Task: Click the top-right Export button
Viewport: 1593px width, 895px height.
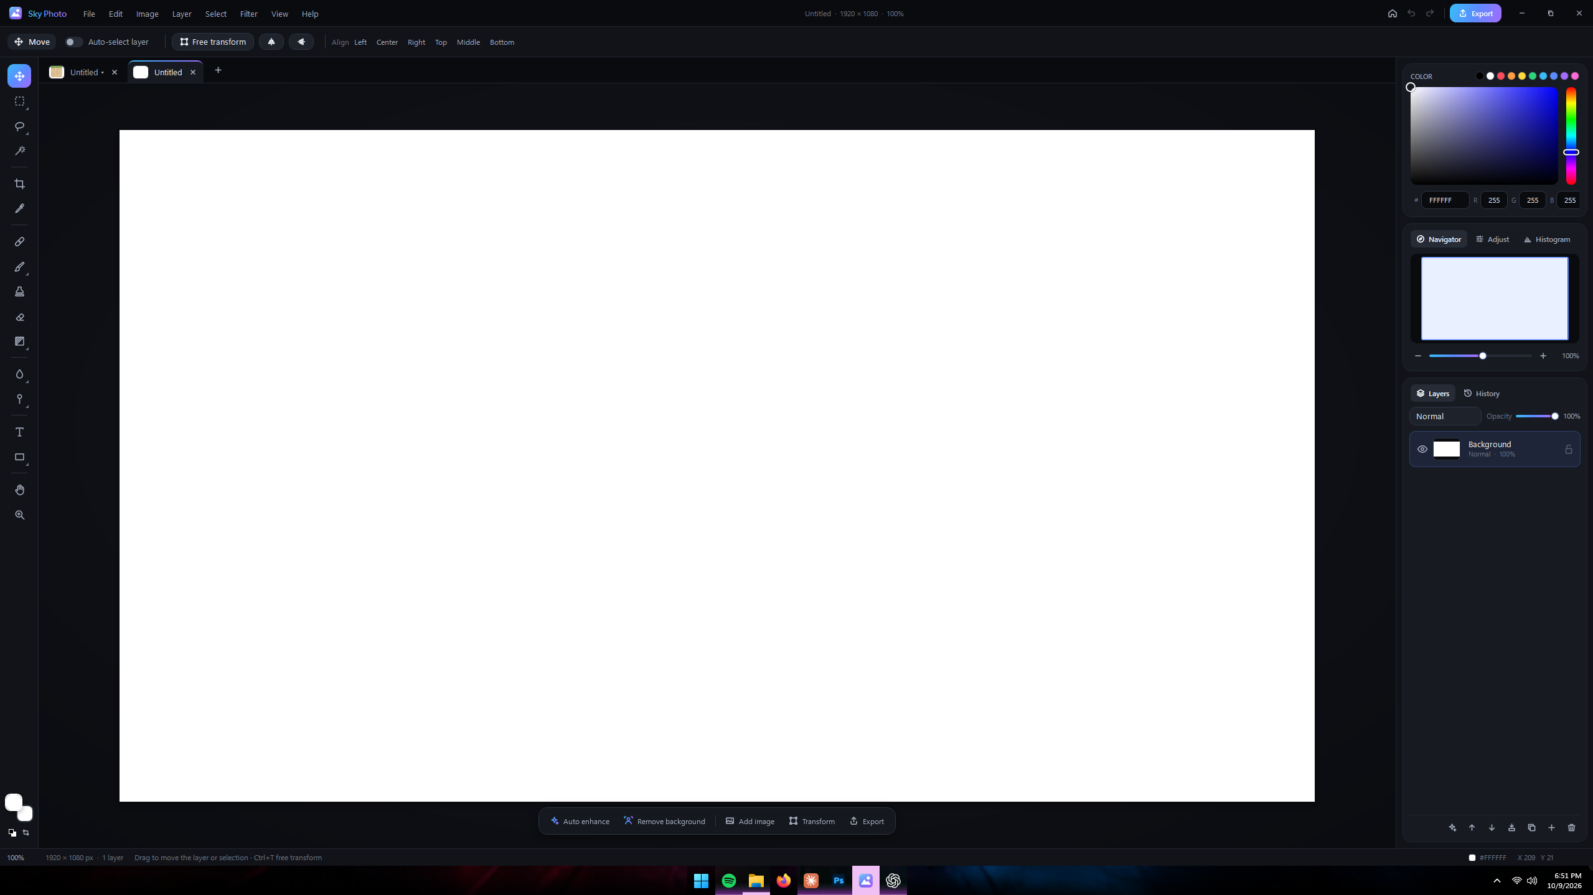Action: pos(1475,14)
